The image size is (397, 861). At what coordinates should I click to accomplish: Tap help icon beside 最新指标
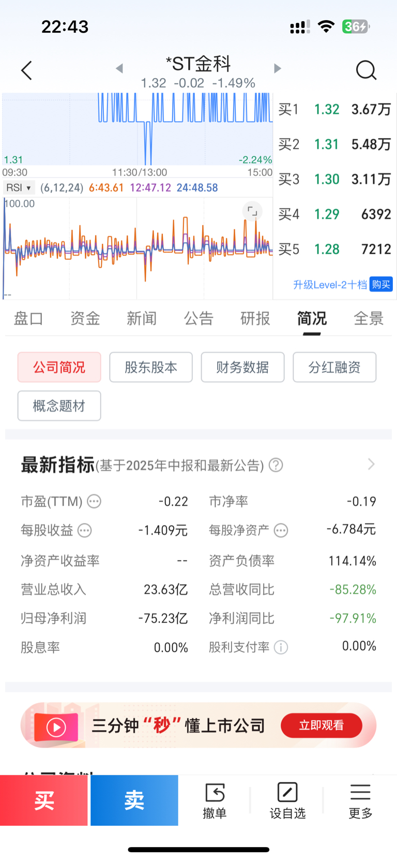276,465
